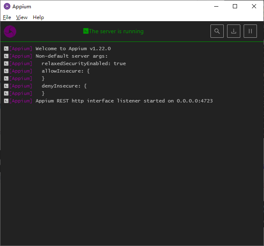Minimize the Appium window
Screen dimensions: 264x246
(x=216, y=6)
